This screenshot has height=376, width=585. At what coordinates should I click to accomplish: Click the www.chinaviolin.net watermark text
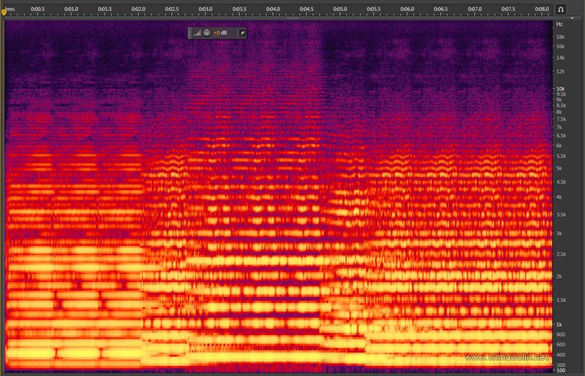tap(507, 358)
